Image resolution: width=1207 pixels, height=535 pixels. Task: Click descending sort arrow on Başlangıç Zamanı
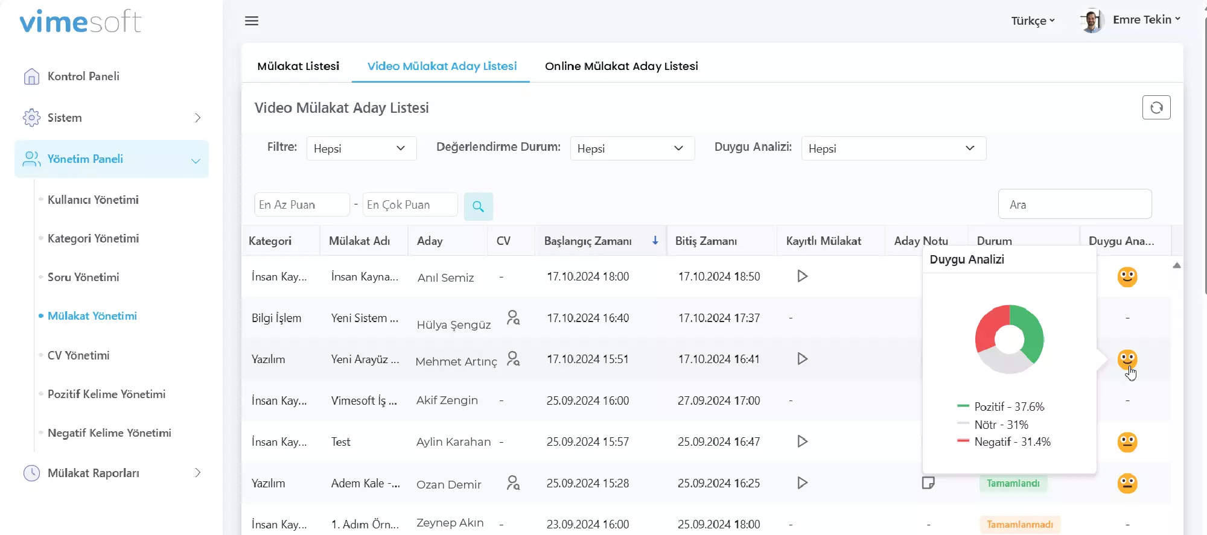coord(655,241)
